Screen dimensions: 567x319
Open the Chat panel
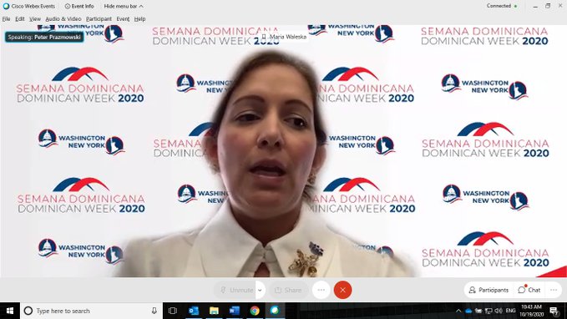tap(529, 290)
